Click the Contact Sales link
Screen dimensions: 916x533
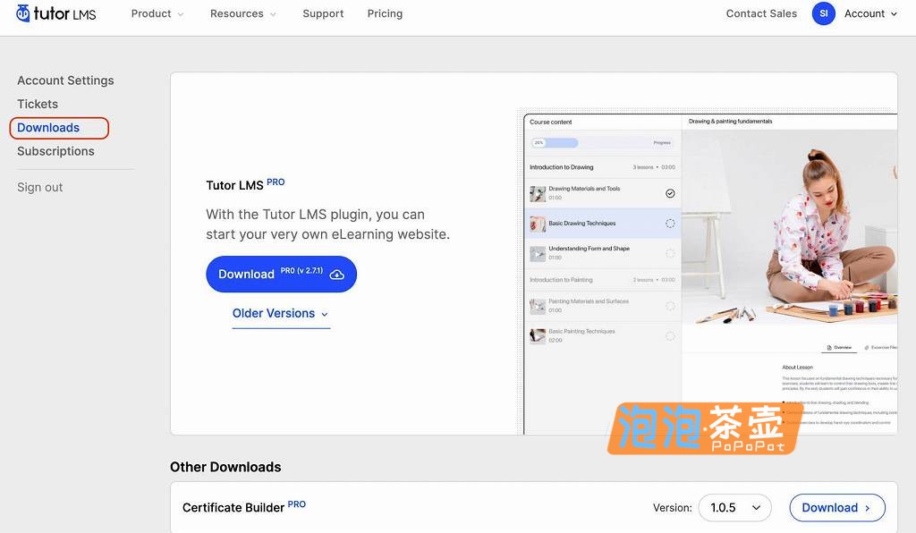point(761,13)
